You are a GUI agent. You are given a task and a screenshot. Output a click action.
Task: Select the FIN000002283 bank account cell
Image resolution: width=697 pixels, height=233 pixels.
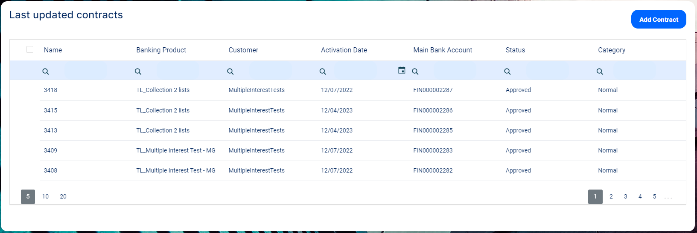[433, 150]
